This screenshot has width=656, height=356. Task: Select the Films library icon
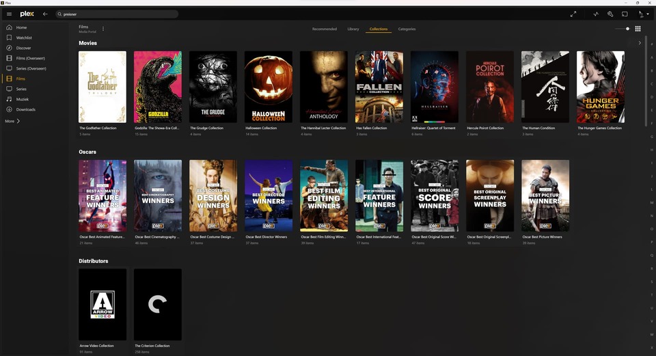(x=9, y=79)
